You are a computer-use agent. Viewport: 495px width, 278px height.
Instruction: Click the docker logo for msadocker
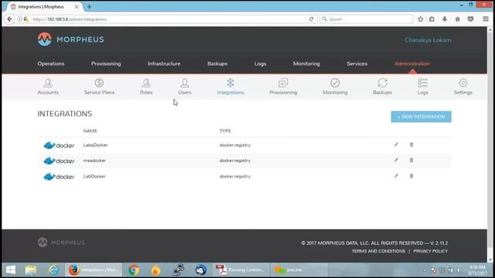59,161
